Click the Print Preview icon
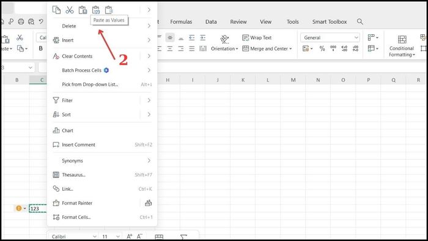Image resolution: width=428 pixels, height=241 pixels. [31, 21]
